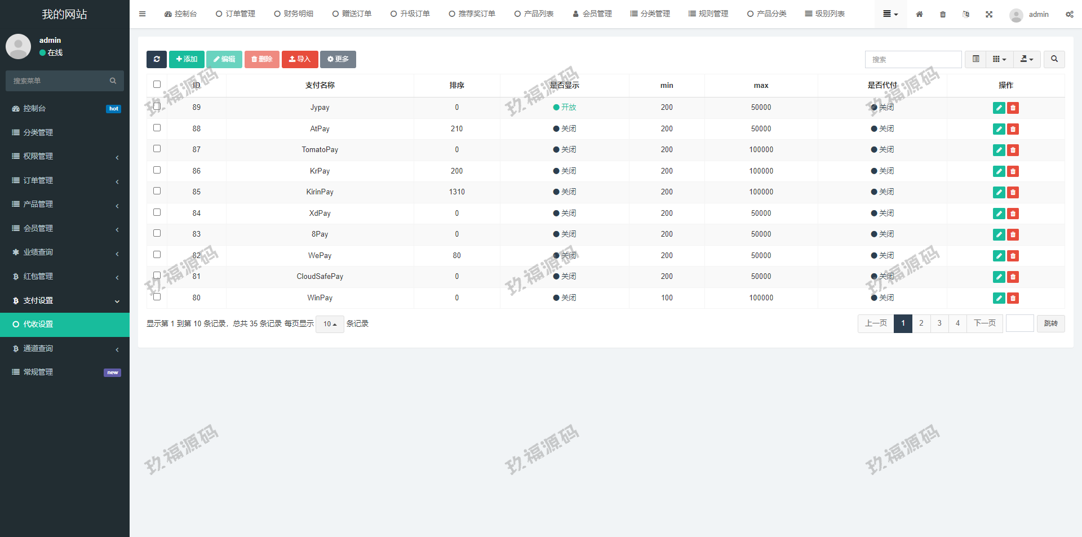
Task: Click the search magnifier button beside toolbar
Action: click(1054, 59)
